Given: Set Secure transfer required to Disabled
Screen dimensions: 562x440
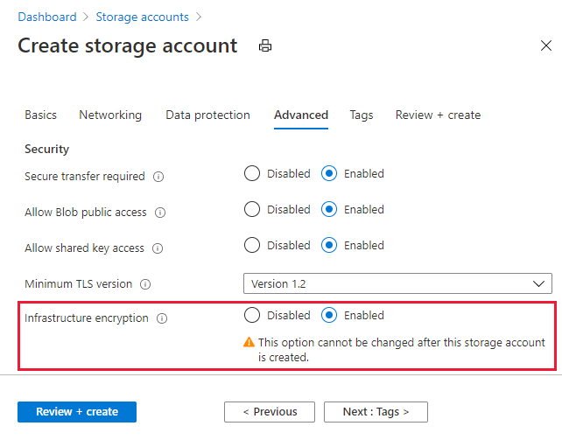Looking at the screenshot, I should coord(252,173).
